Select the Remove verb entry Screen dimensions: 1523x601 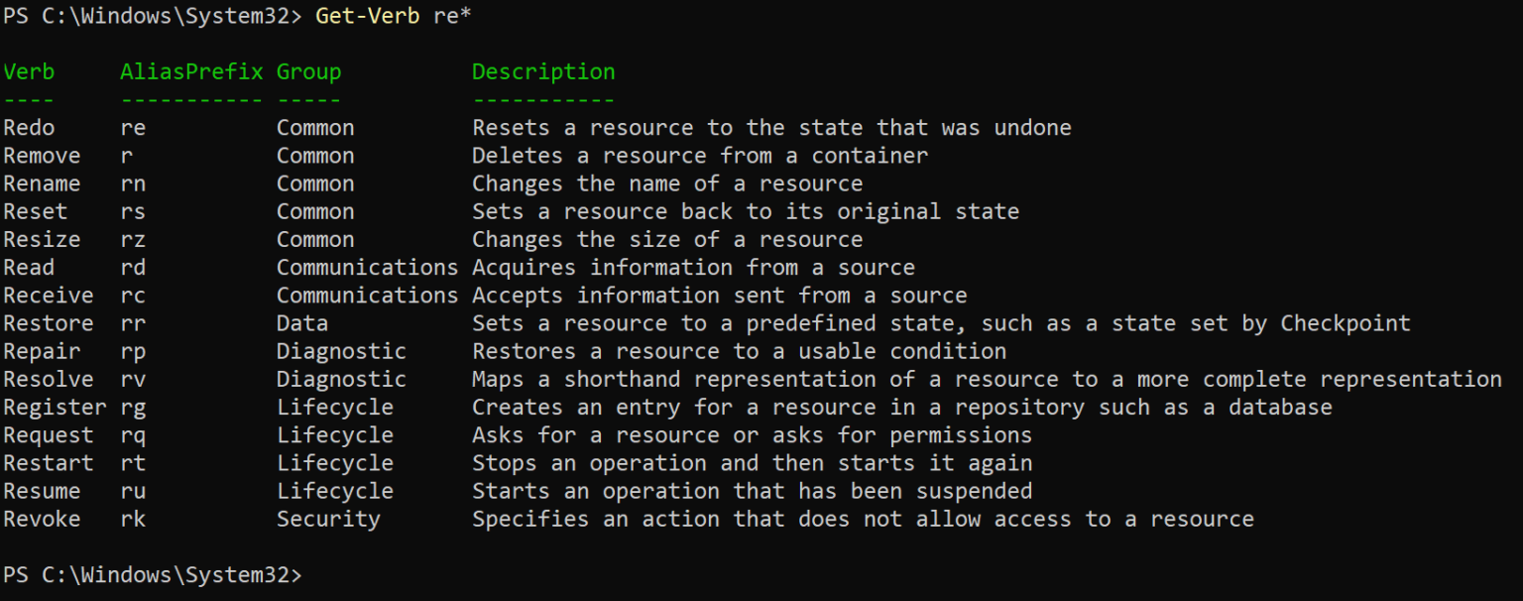42,156
